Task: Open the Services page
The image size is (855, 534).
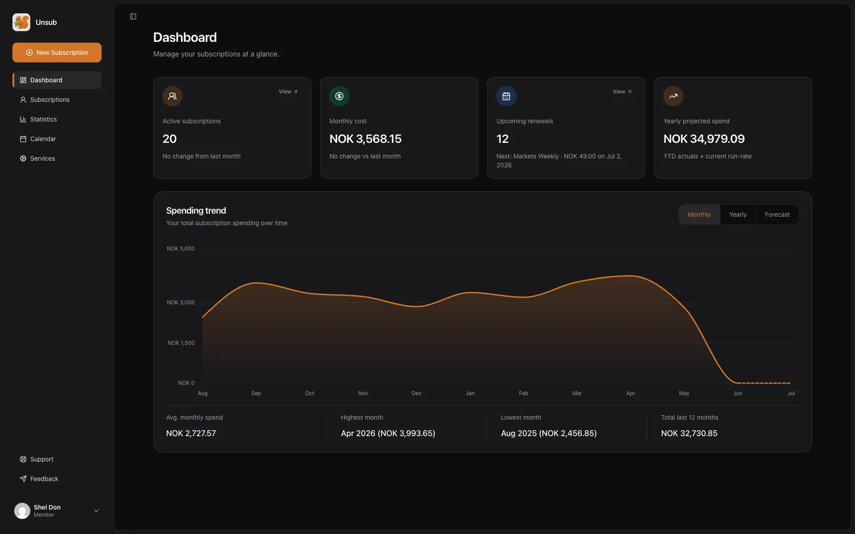Action: click(57, 158)
